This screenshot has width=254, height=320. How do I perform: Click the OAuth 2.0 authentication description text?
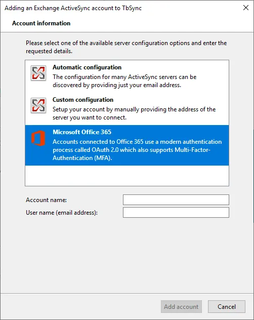point(137,150)
